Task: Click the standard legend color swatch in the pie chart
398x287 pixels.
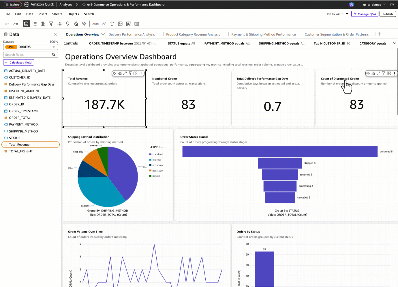Action: 151,154
